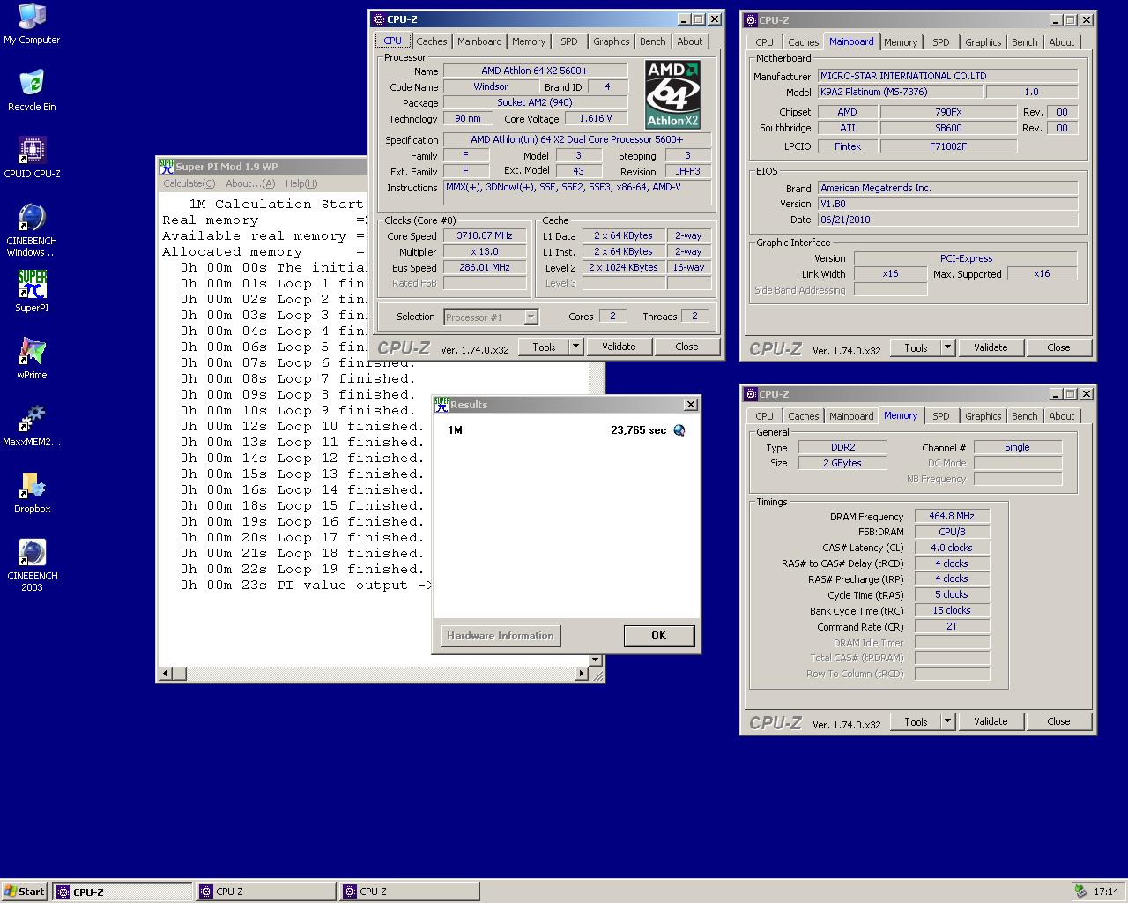Open About tab in CPU window
1128x903 pixels.
pos(690,41)
